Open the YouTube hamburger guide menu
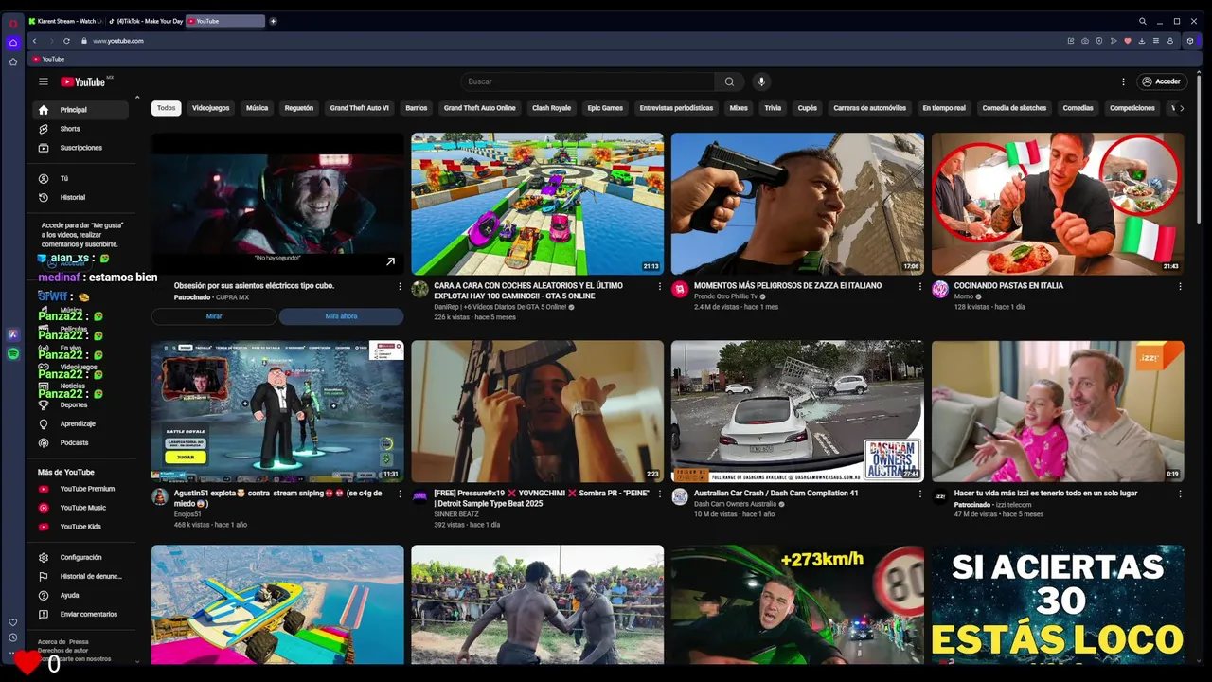The image size is (1212, 682). click(43, 81)
